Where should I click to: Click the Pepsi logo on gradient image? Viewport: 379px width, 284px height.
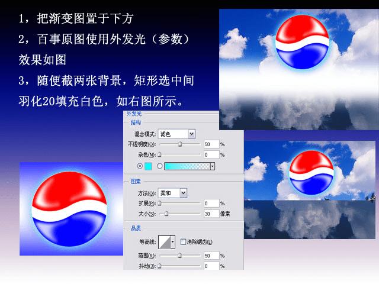(71, 209)
